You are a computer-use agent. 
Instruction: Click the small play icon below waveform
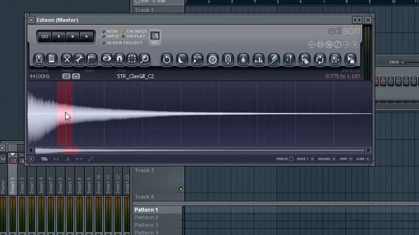(31, 159)
